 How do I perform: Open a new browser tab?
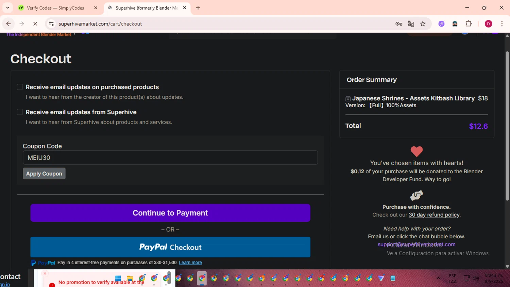tap(198, 7)
